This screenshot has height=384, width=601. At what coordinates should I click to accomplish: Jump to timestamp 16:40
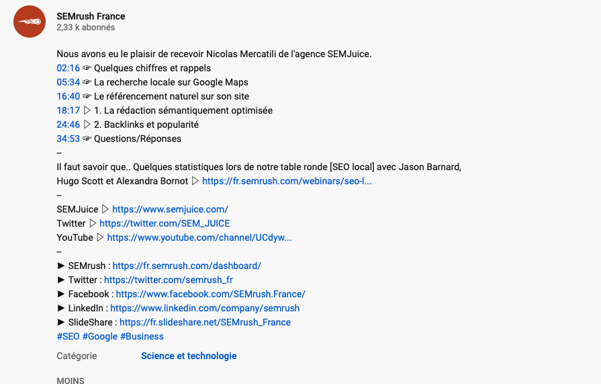click(68, 96)
